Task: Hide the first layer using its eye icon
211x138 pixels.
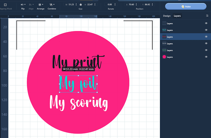Action: (206, 23)
